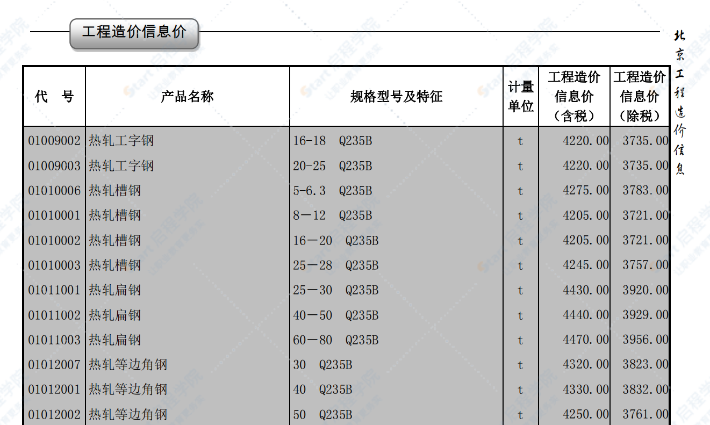Select spec cell 30 Q235B
Image resolution: width=710 pixels, height=425 pixels.
point(322,365)
